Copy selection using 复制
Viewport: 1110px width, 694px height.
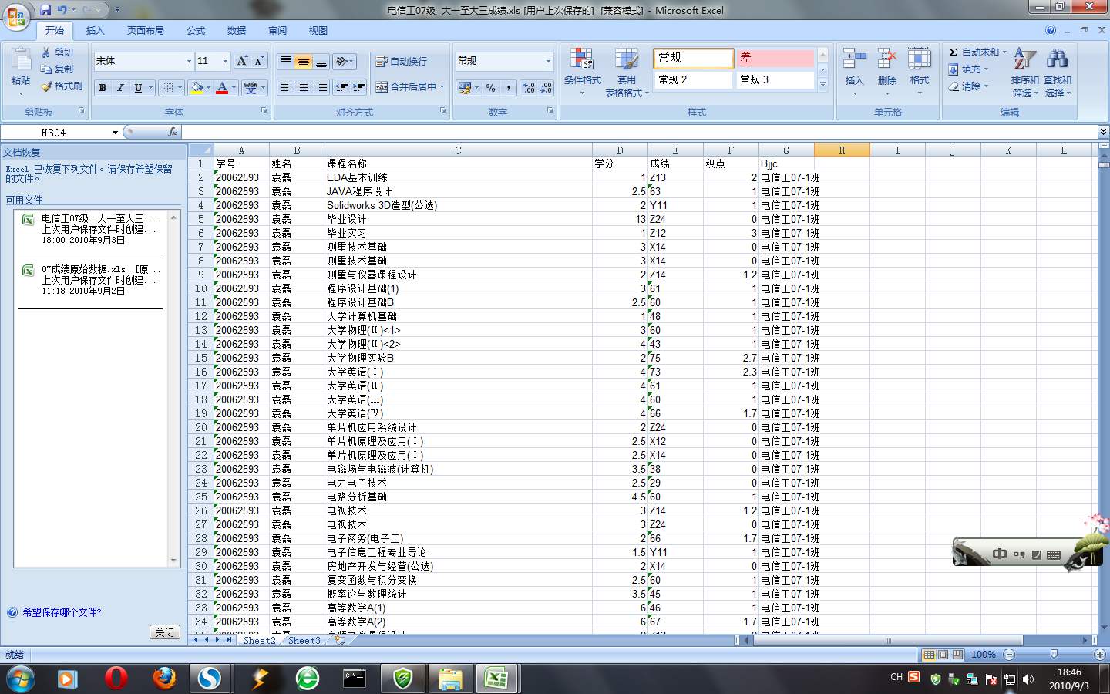(x=58, y=69)
